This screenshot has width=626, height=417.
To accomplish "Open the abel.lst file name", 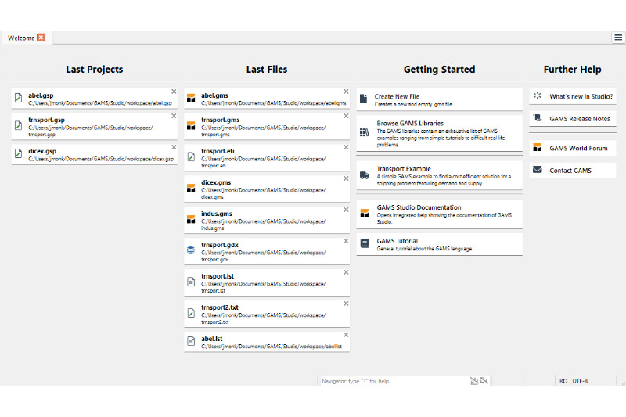I will pos(211,339).
